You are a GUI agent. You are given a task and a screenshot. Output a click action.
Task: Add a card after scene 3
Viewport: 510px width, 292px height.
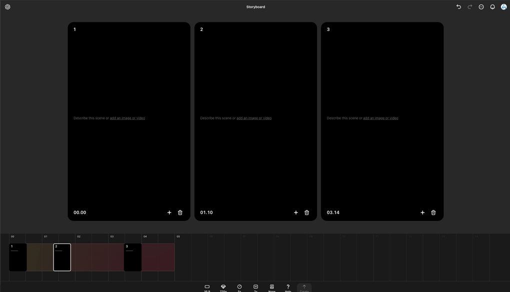point(422,212)
